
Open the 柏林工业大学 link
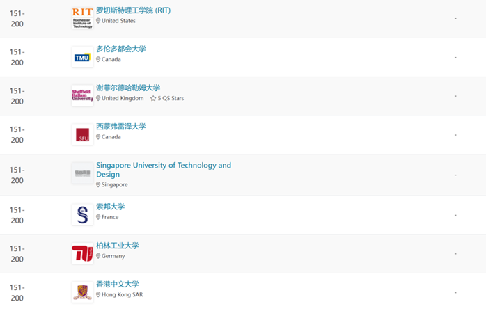tap(118, 246)
